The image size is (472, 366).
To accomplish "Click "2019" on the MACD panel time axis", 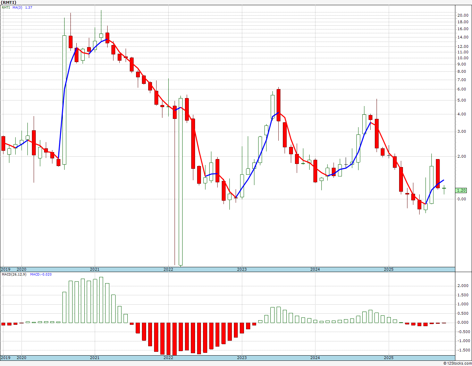I will (5, 358).
